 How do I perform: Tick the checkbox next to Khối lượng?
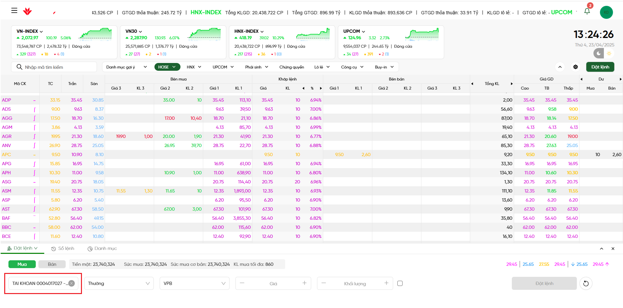400,283
